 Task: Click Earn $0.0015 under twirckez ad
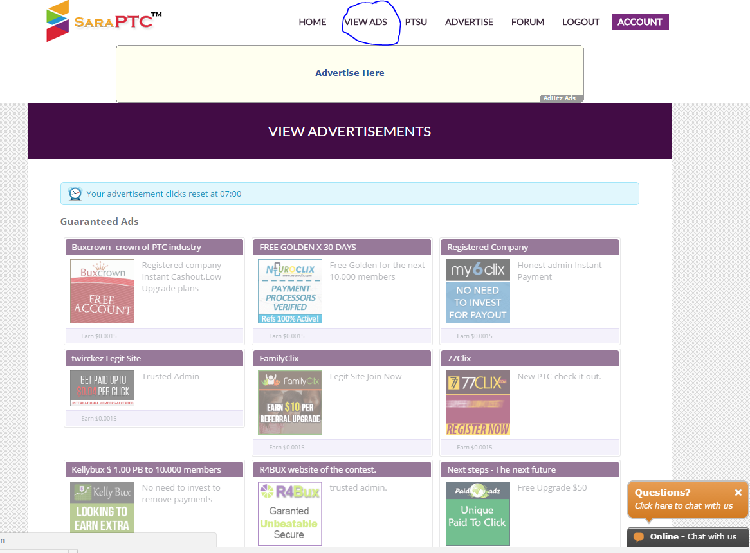point(98,418)
